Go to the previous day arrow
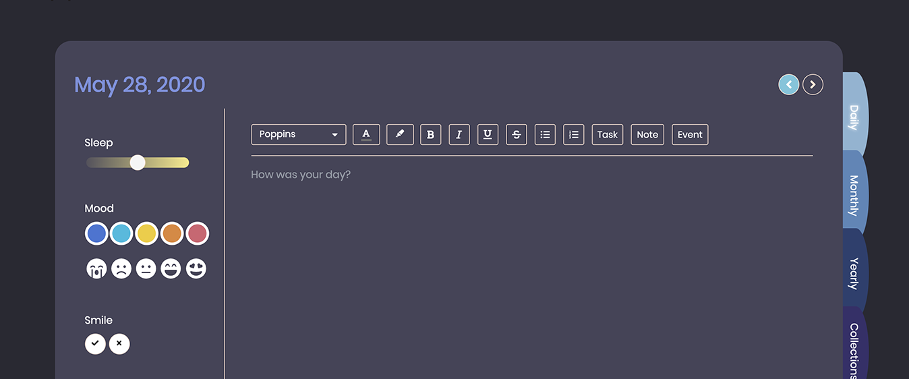 (789, 84)
